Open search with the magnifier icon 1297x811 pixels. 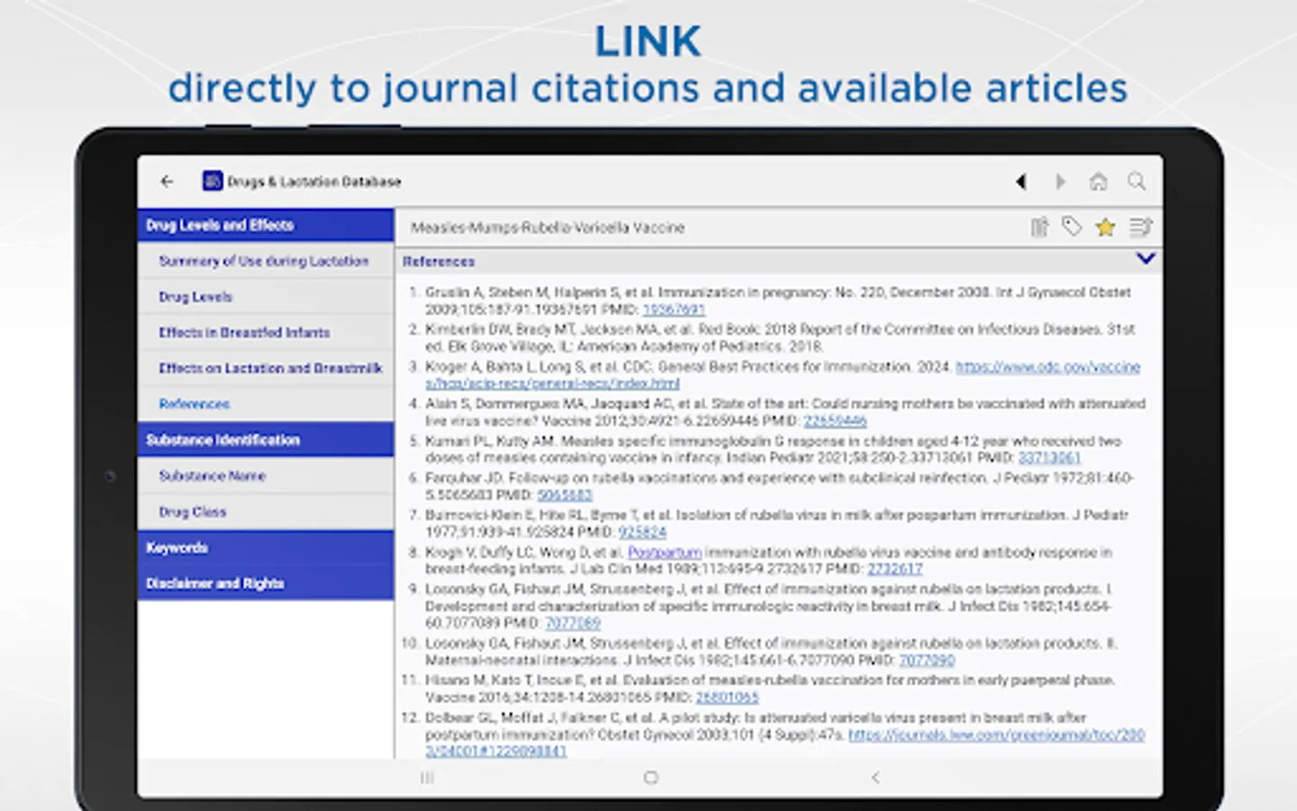tap(1137, 181)
